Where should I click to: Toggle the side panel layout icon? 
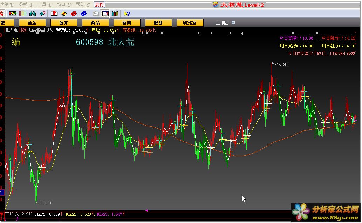(x=105, y=14)
